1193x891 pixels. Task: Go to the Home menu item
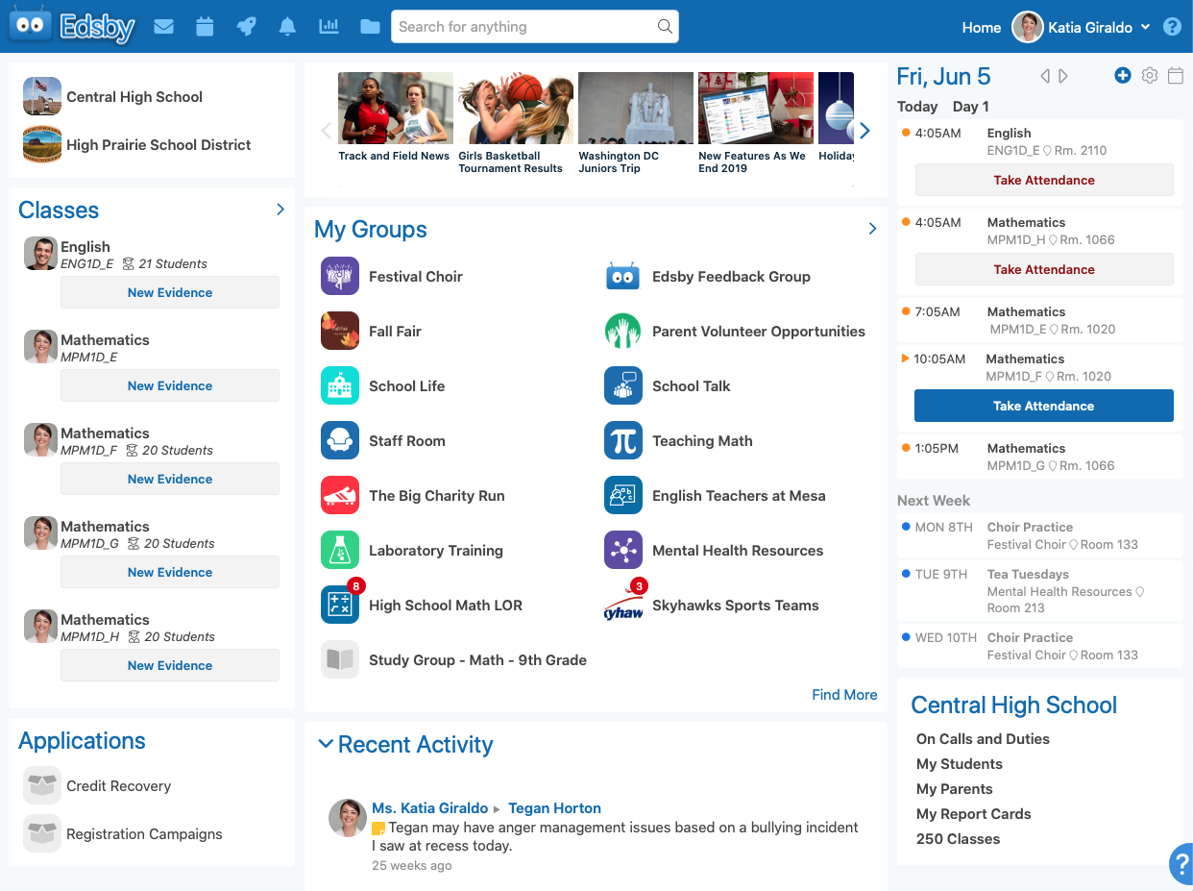(x=981, y=28)
